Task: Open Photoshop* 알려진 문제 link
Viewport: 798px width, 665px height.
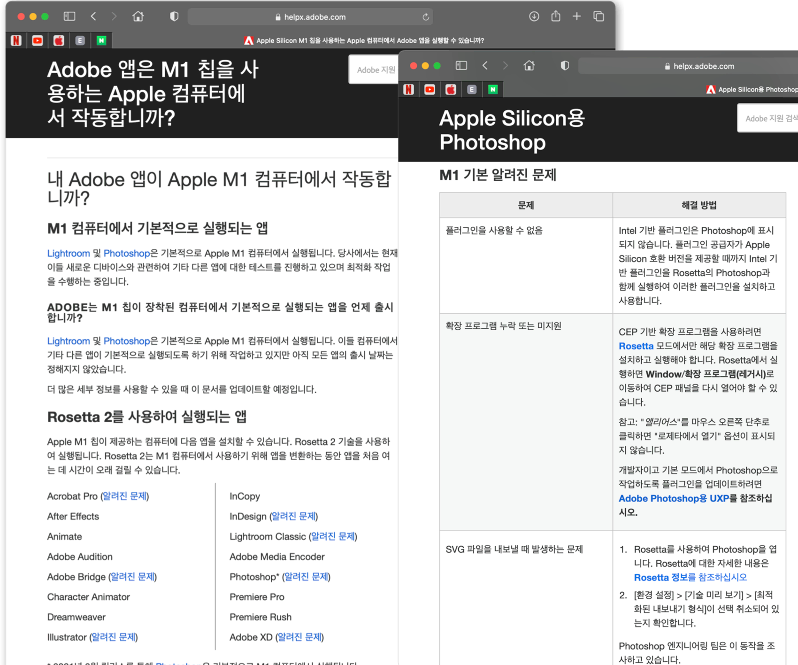Action: tap(306, 577)
